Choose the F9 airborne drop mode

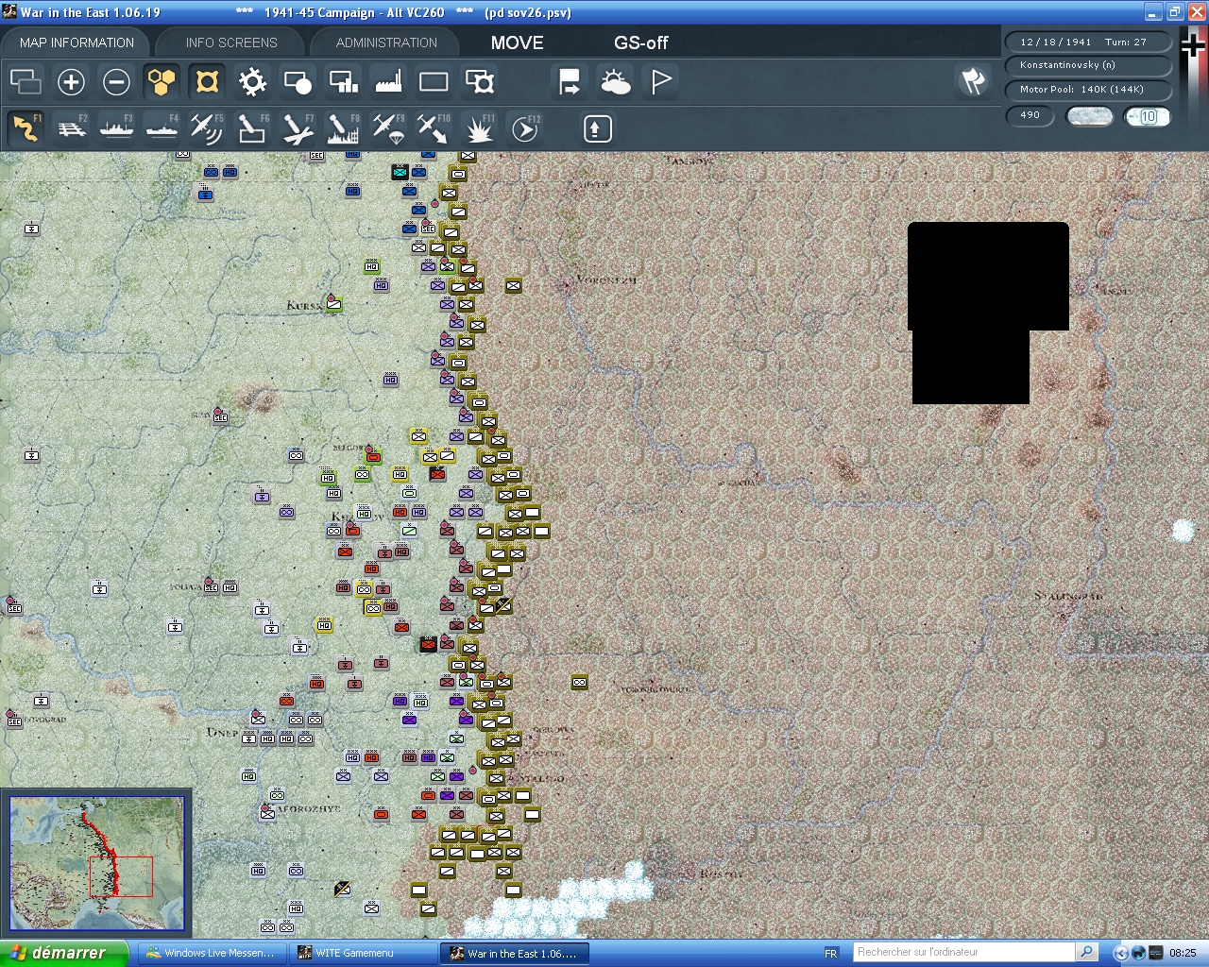click(x=388, y=128)
